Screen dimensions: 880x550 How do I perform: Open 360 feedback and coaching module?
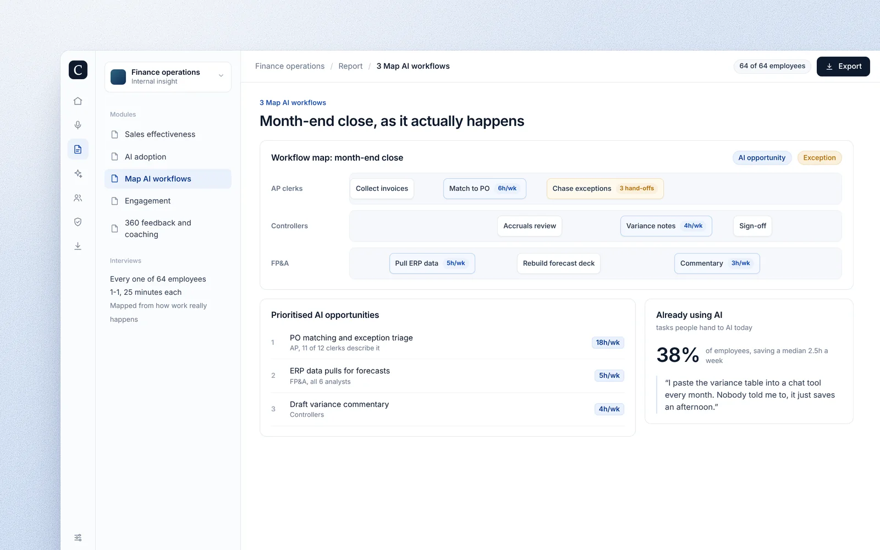click(x=168, y=228)
